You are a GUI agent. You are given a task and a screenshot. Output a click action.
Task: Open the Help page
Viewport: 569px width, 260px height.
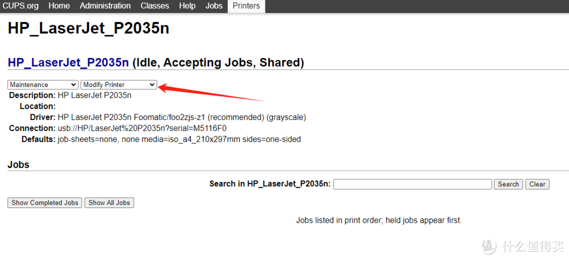click(187, 6)
